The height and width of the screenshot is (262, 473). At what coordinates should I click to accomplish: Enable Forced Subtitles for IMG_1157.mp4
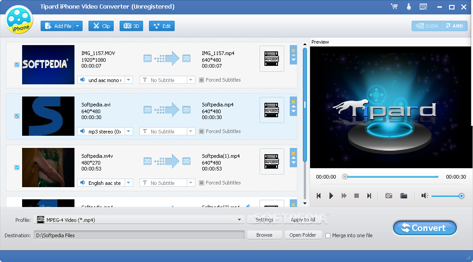click(x=201, y=80)
